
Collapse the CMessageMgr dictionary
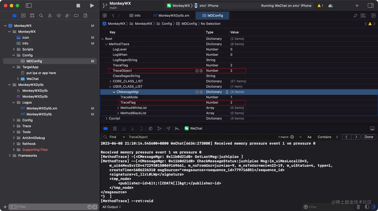pos(114,92)
